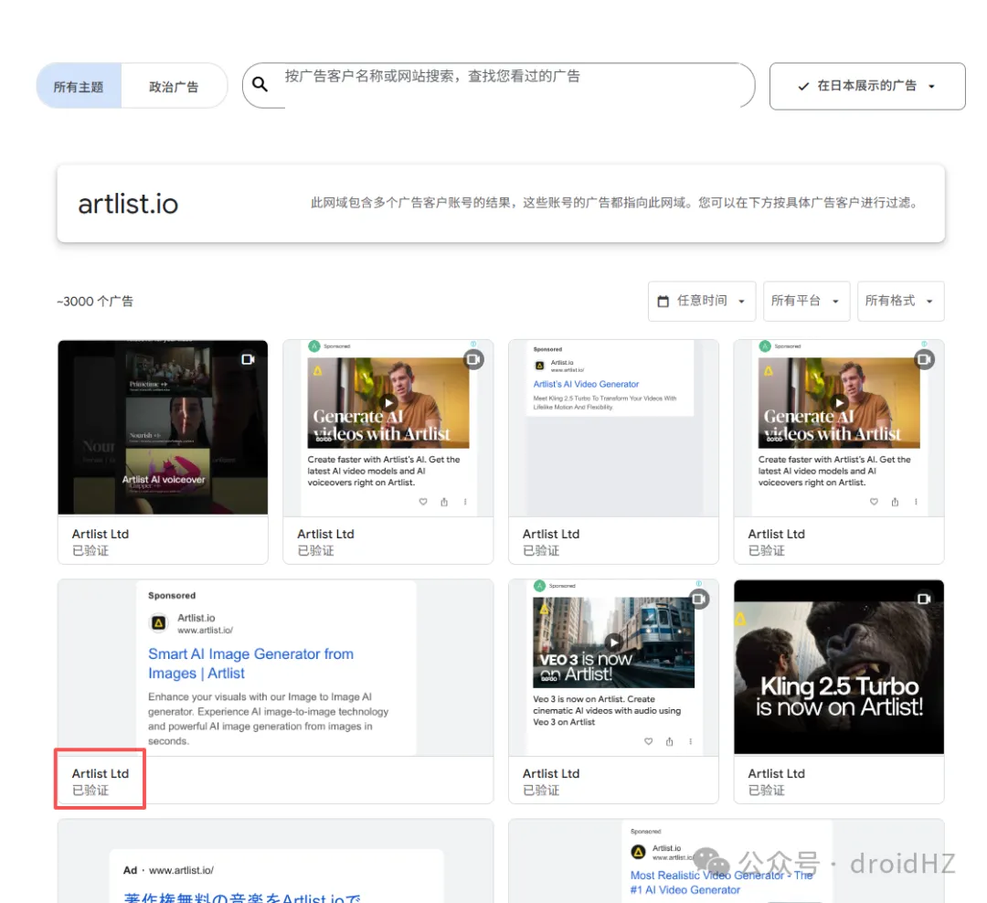Click the share icon on the Veo 3 ad
This screenshot has width=987, height=903.
pos(670,741)
